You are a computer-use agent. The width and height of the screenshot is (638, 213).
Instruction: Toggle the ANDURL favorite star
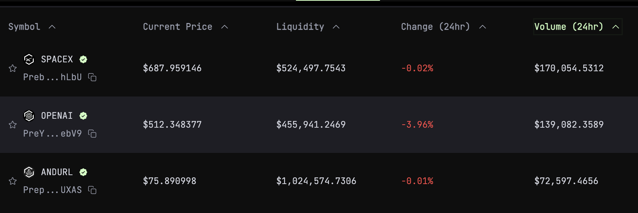[13, 181]
